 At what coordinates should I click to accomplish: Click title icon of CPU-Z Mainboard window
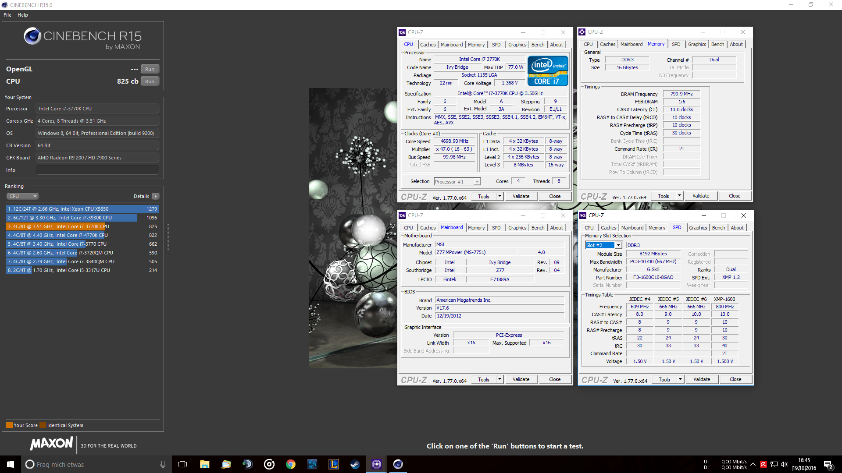coord(402,215)
